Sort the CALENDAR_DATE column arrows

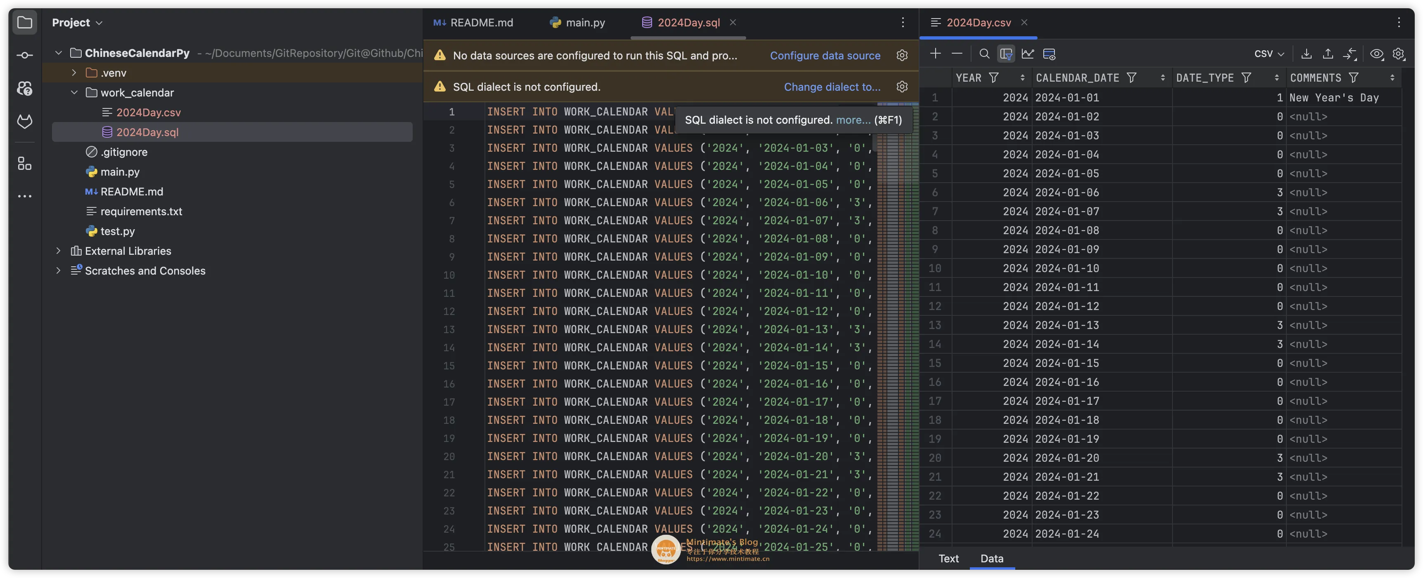pos(1162,78)
